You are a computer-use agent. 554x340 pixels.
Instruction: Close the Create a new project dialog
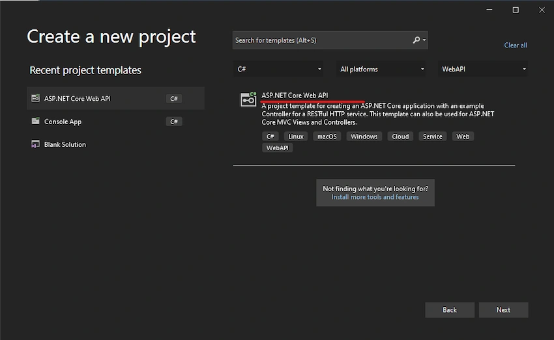(x=542, y=10)
